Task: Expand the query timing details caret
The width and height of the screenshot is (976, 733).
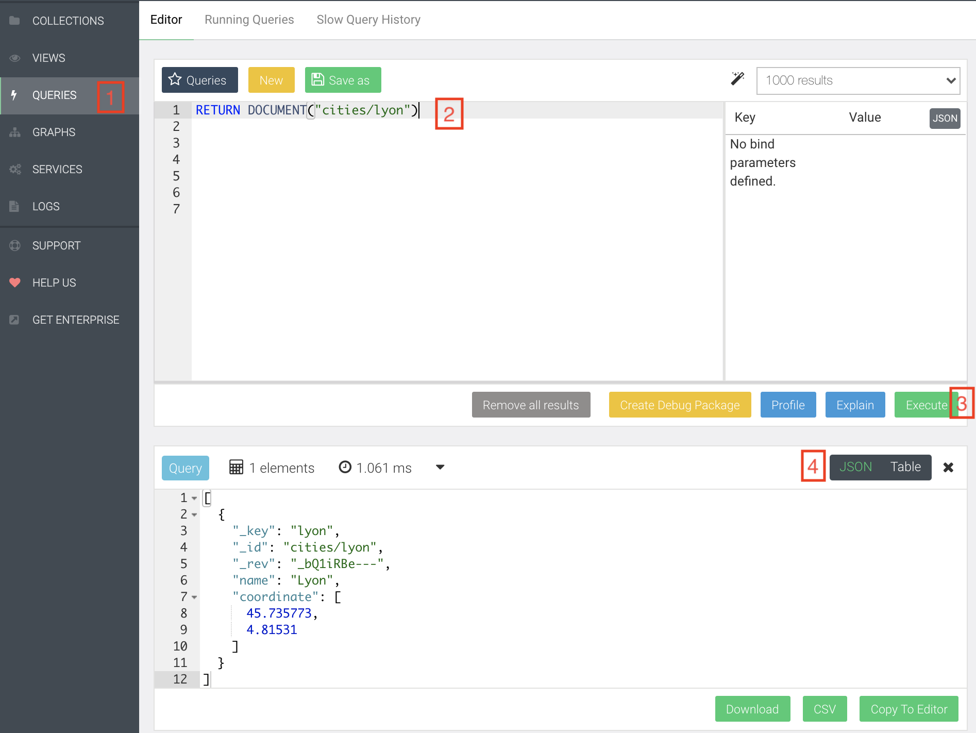Action: 440,468
